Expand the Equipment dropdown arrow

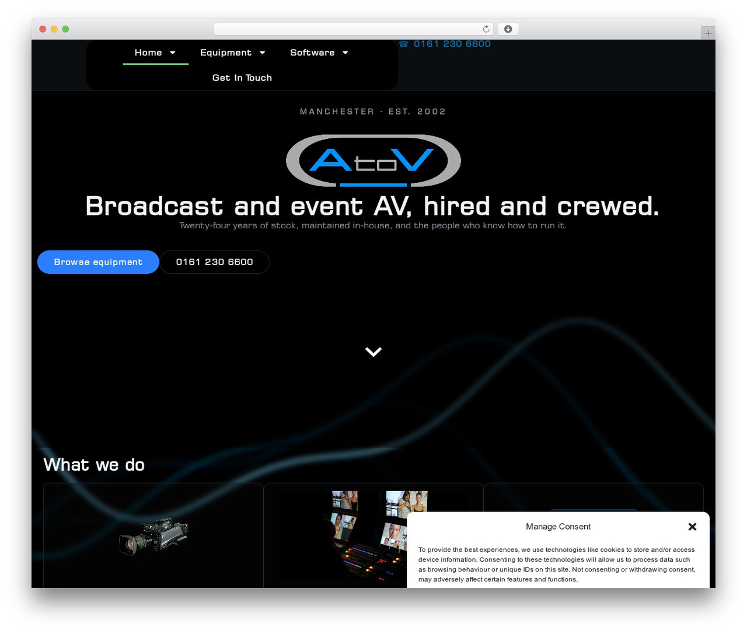(x=263, y=53)
